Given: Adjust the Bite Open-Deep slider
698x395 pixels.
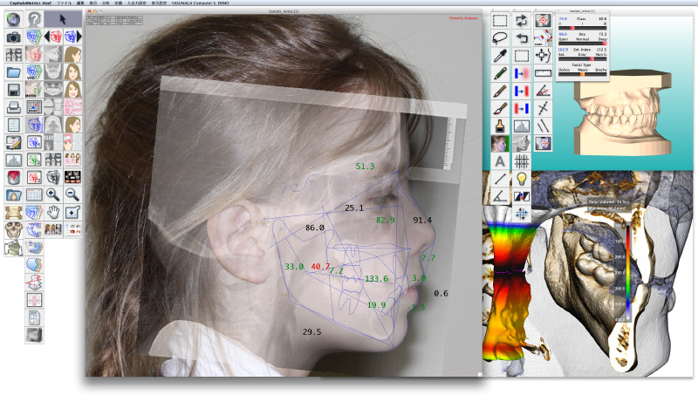Looking at the screenshot, I should (x=582, y=43).
